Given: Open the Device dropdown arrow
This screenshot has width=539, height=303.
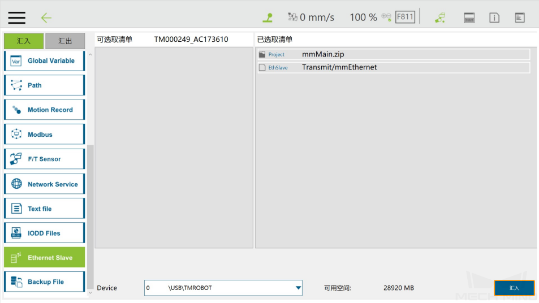Looking at the screenshot, I should tap(298, 288).
